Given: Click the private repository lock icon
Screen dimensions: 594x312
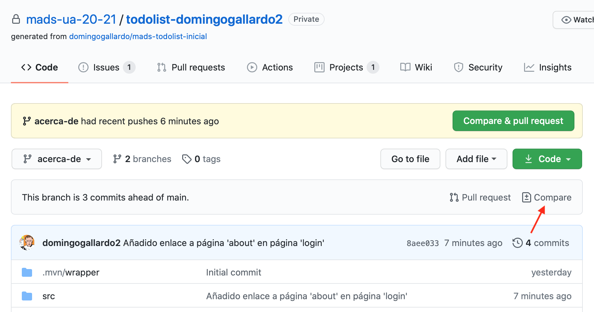Looking at the screenshot, I should (16, 19).
